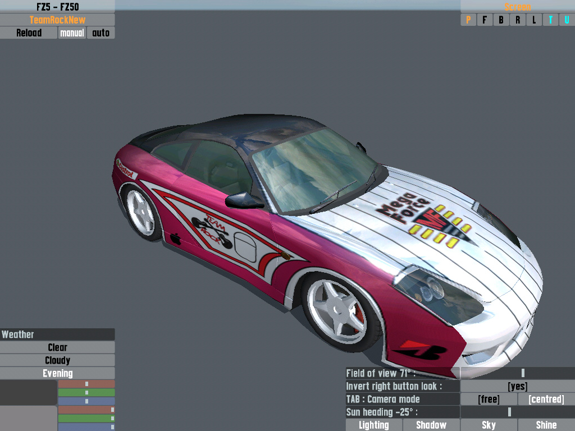The height and width of the screenshot is (431, 575).
Task: Select the B back view button
Action: pos(501,20)
